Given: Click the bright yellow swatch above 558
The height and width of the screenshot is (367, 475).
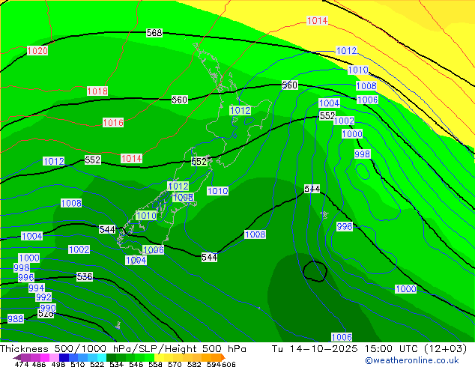Looking at the screenshot, I should [x=159, y=357].
